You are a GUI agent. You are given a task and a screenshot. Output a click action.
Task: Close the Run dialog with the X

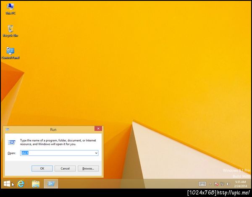click(x=98, y=129)
